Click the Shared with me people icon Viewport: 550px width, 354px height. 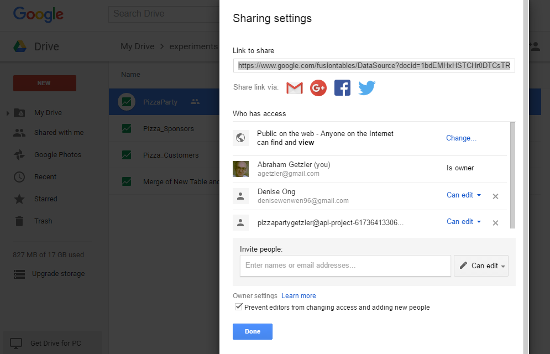19,133
